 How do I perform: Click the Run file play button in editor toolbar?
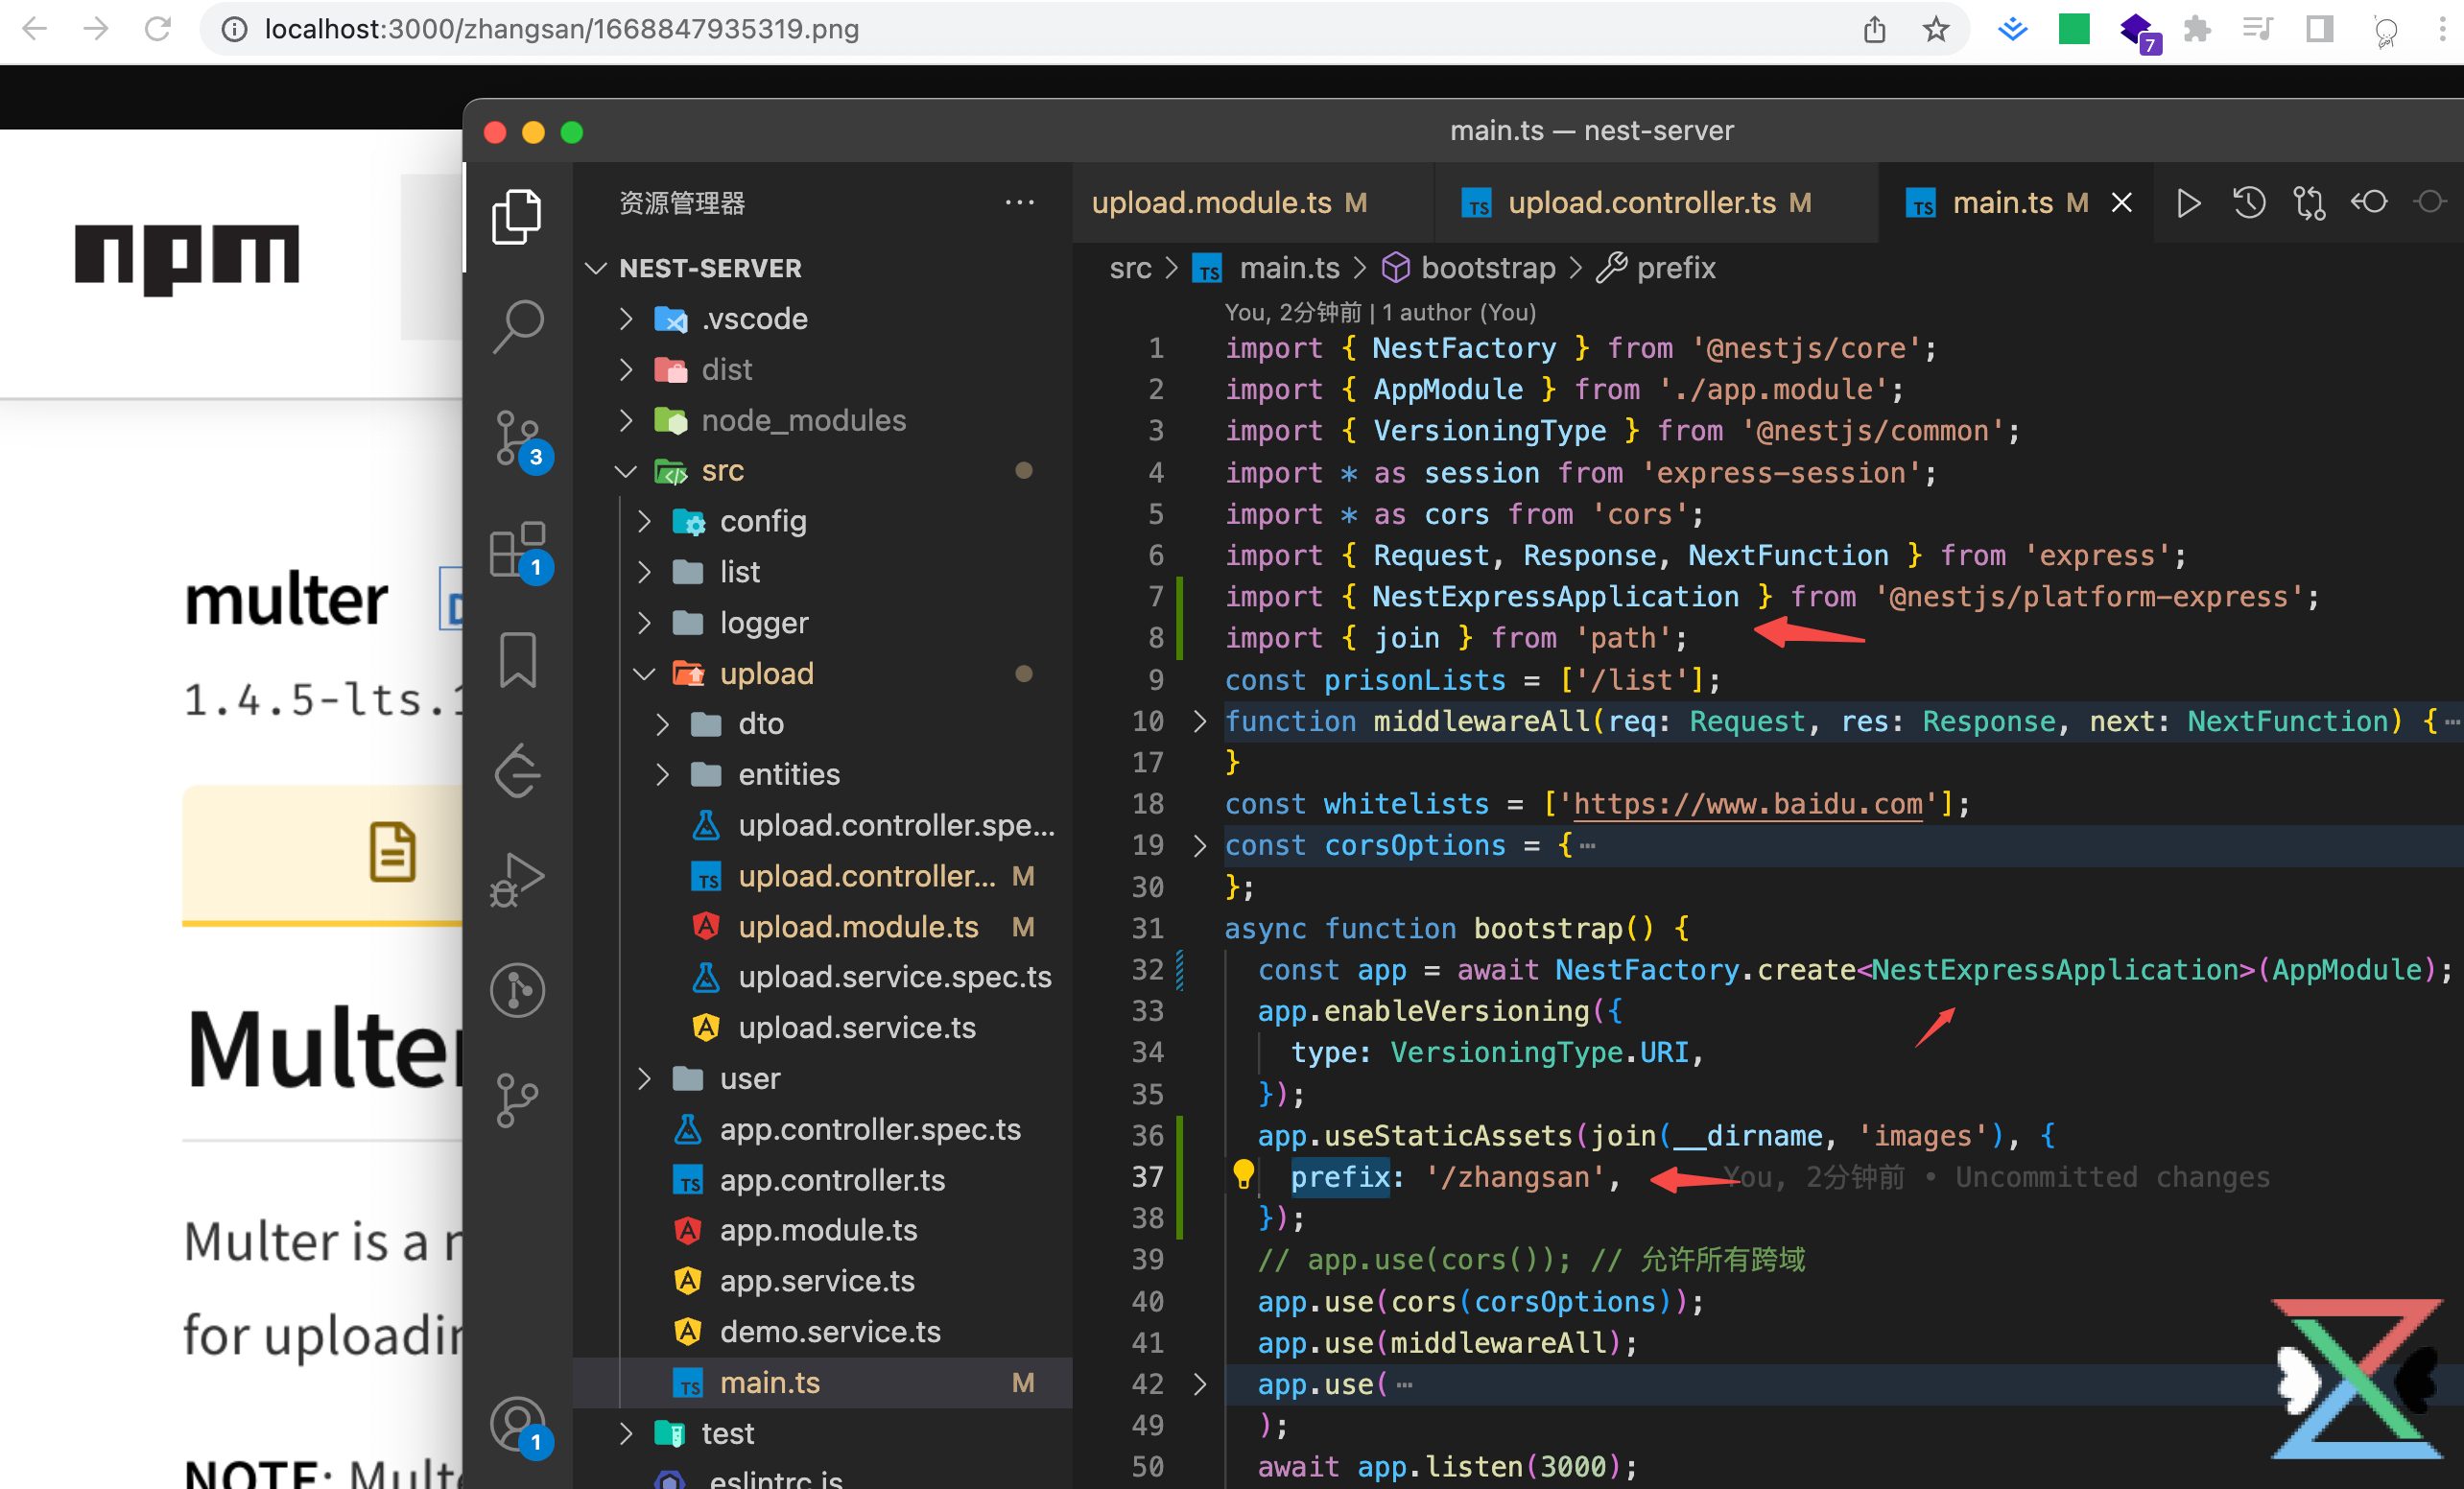2188,203
